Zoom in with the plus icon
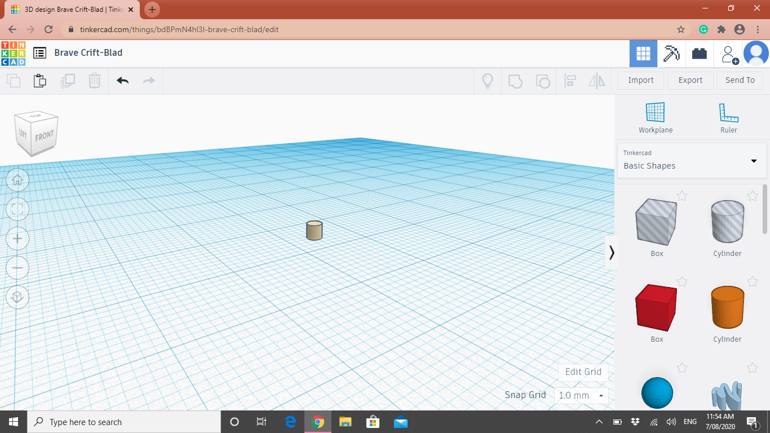 pyautogui.click(x=17, y=238)
